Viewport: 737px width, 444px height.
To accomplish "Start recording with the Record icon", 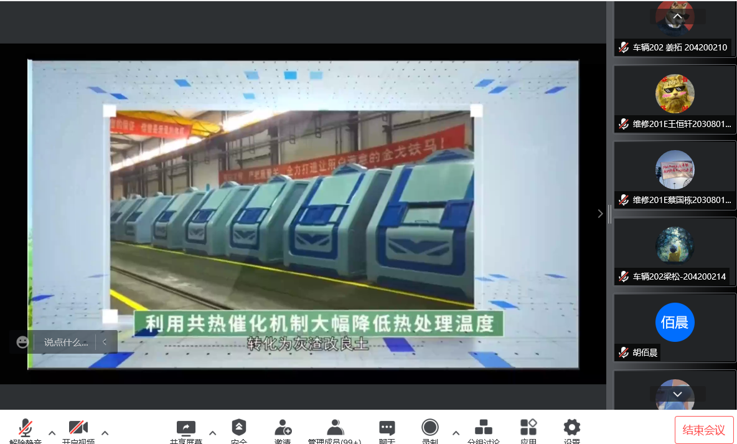I will point(430,428).
